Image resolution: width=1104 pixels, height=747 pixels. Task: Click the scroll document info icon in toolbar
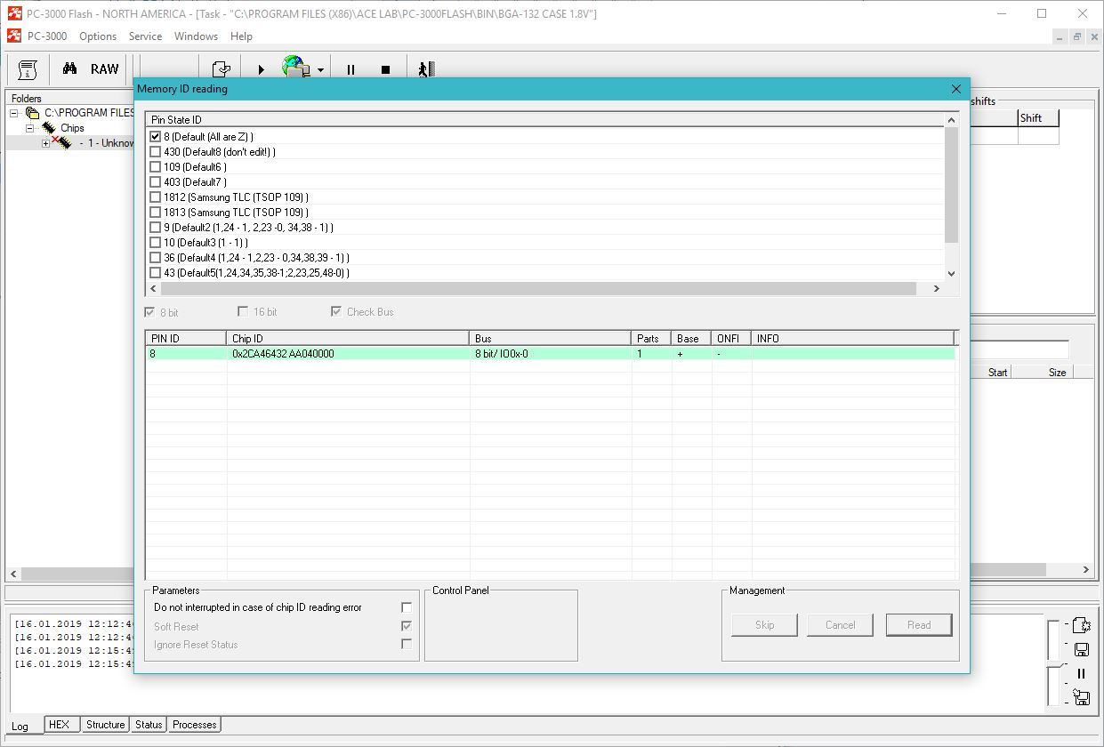(28, 69)
